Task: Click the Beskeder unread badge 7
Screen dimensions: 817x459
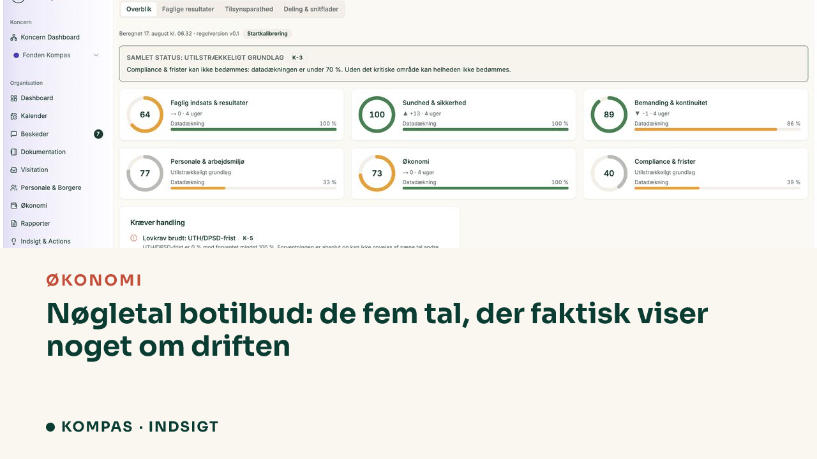Action: coord(98,134)
